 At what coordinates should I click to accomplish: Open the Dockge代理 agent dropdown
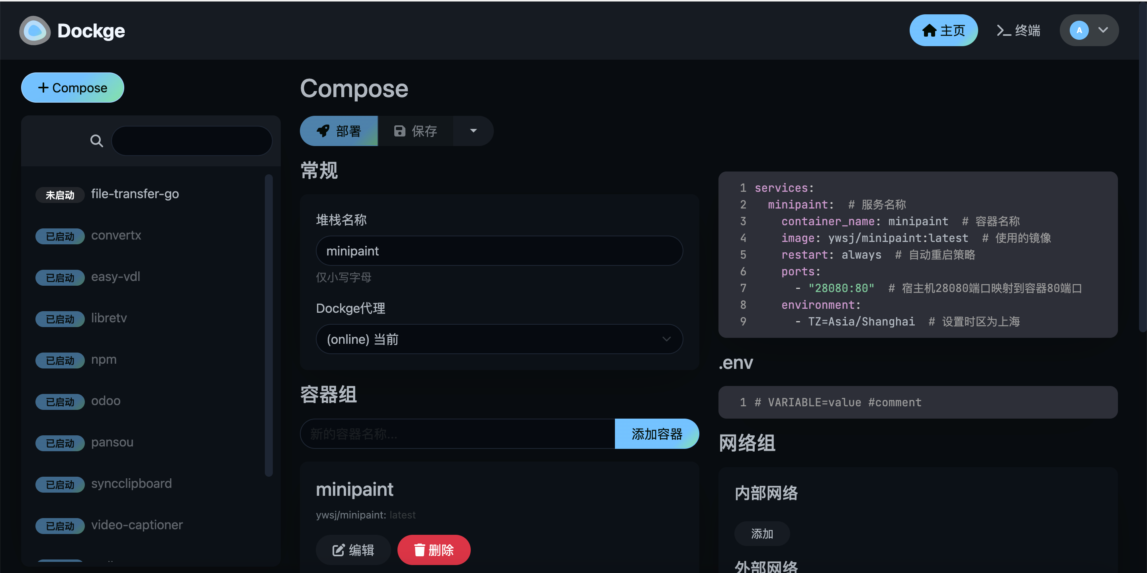[x=499, y=339]
